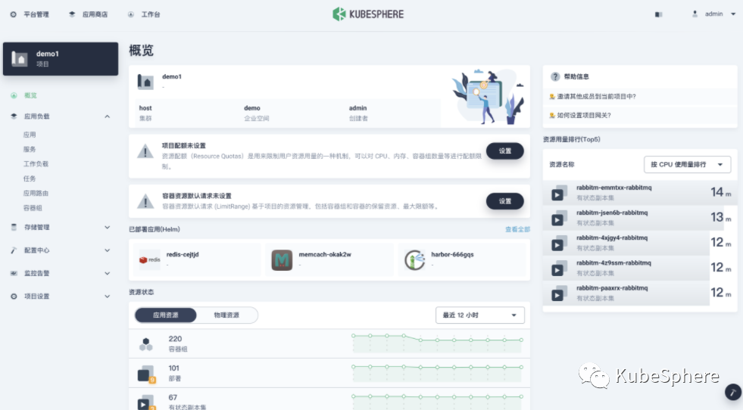Click the icon beside rabbitm-paaxrx-rabbitmq
The width and height of the screenshot is (743, 410).
pos(559,293)
